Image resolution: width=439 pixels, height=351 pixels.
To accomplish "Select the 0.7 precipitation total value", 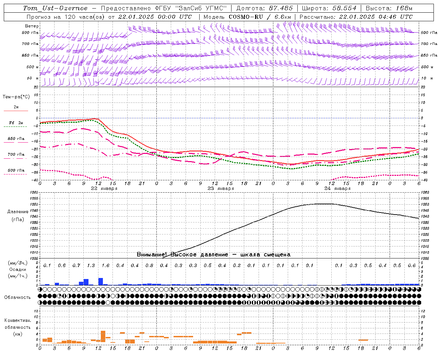I will coord(76,266).
